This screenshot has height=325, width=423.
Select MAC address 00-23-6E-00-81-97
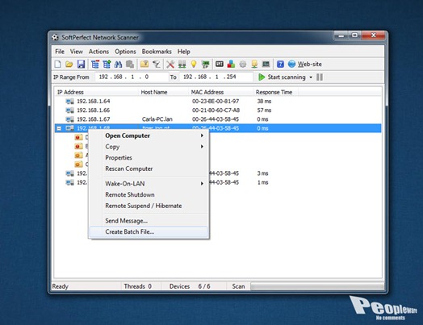click(x=216, y=102)
